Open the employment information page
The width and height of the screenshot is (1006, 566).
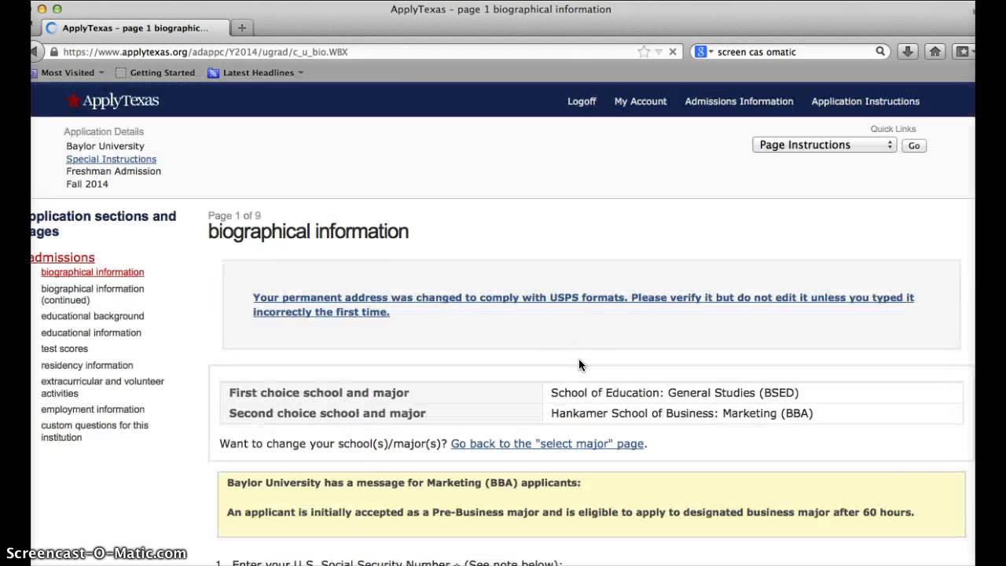(x=93, y=410)
